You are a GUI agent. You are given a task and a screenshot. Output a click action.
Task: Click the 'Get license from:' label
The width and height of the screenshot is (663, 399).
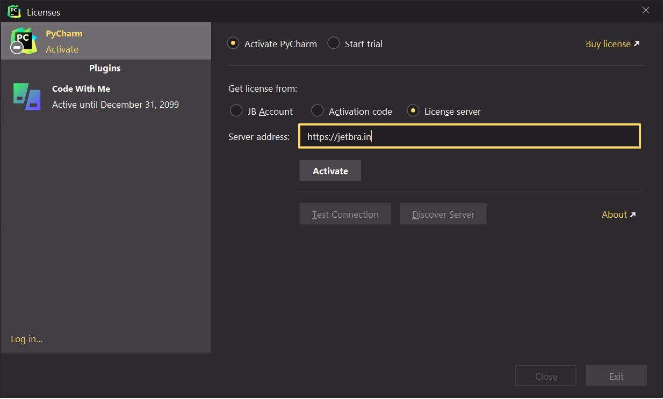263,88
